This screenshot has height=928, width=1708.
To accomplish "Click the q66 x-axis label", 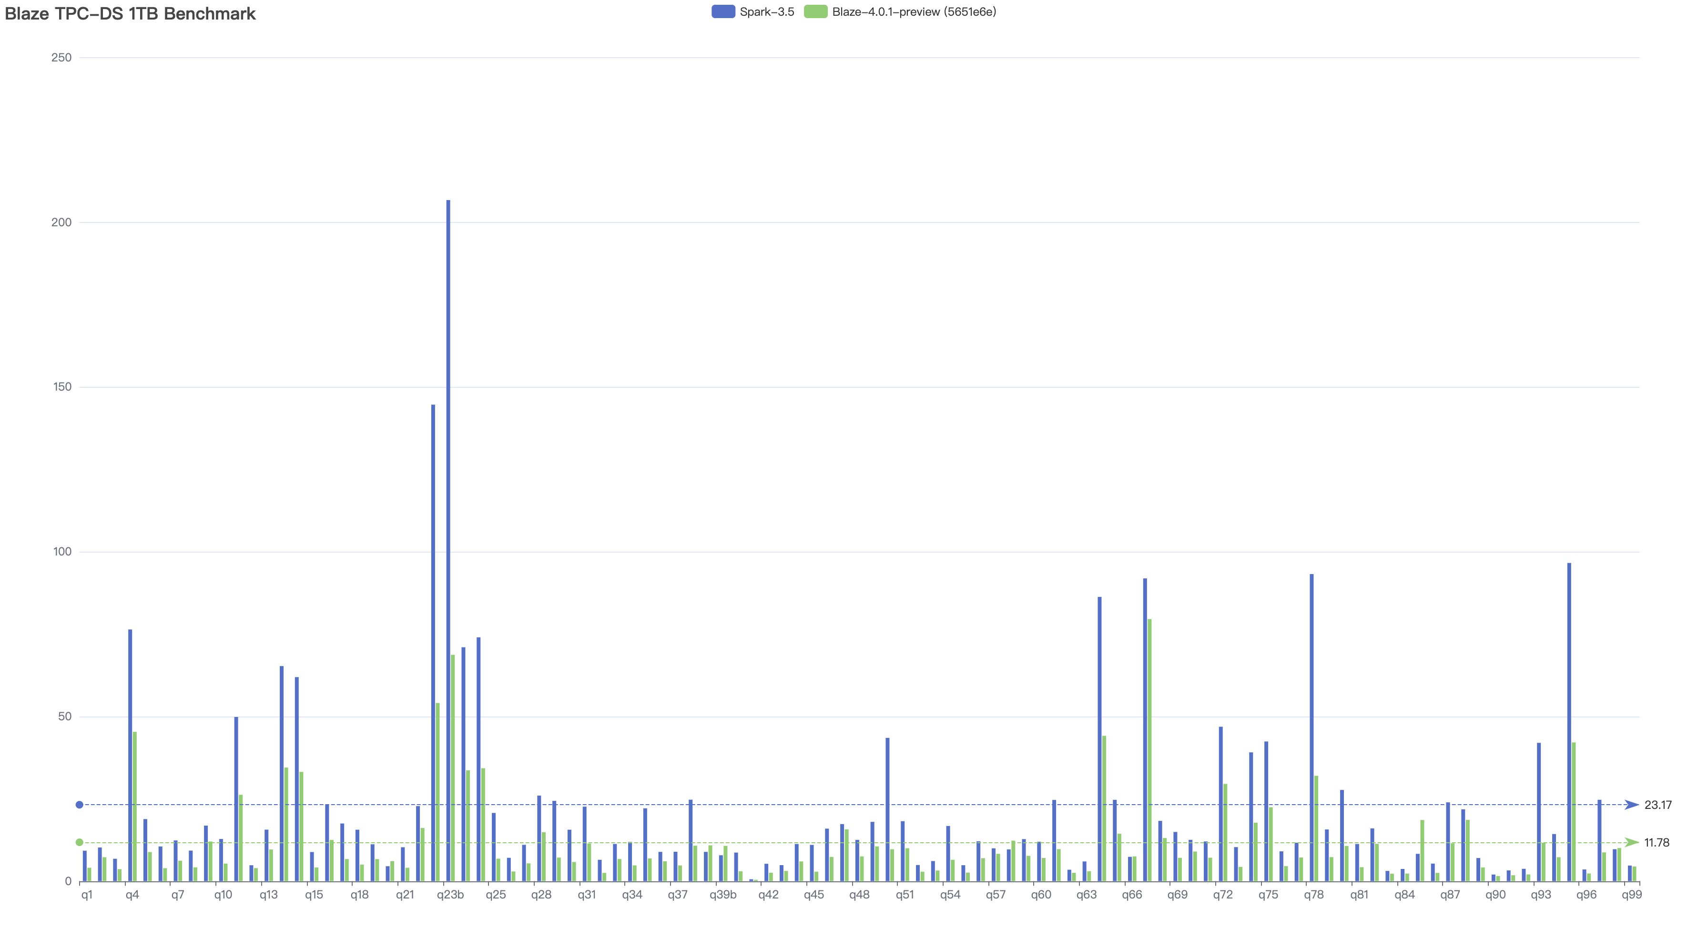I will coord(1132,895).
